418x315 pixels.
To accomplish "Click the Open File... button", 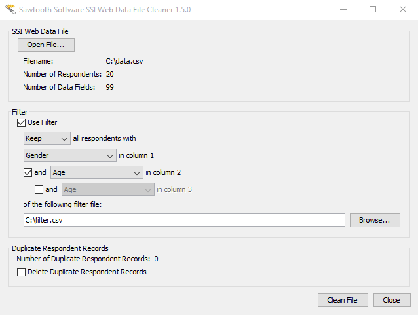I will tap(46, 45).
